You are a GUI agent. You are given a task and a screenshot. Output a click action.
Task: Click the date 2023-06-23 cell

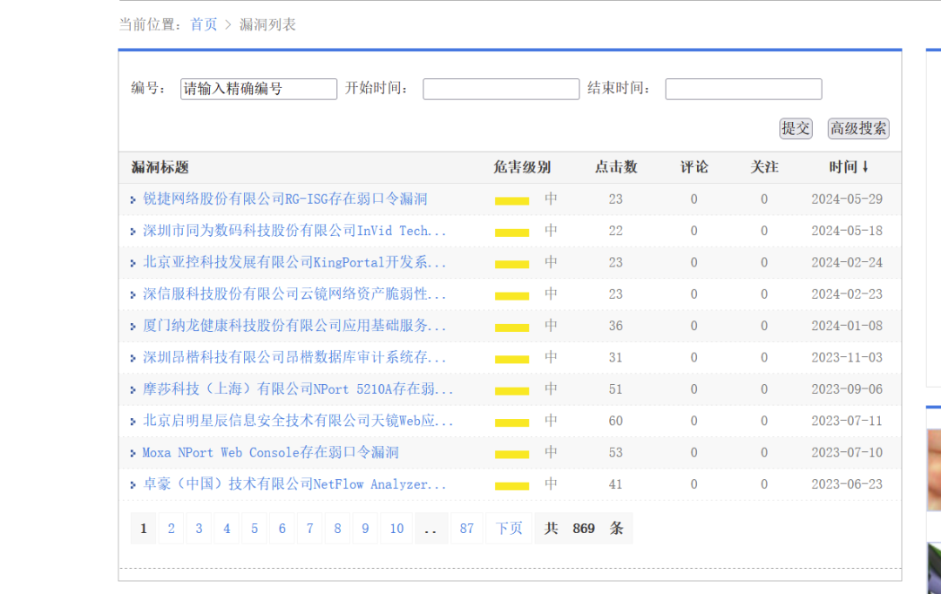pos(847,484)
